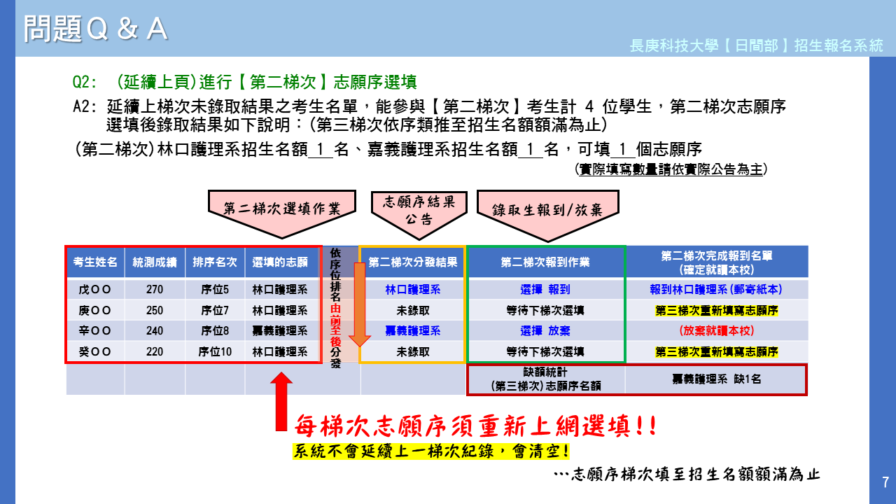Click 戊○○'s allocation result 林口護理系
896x504 pixels.
click(413, 289)
